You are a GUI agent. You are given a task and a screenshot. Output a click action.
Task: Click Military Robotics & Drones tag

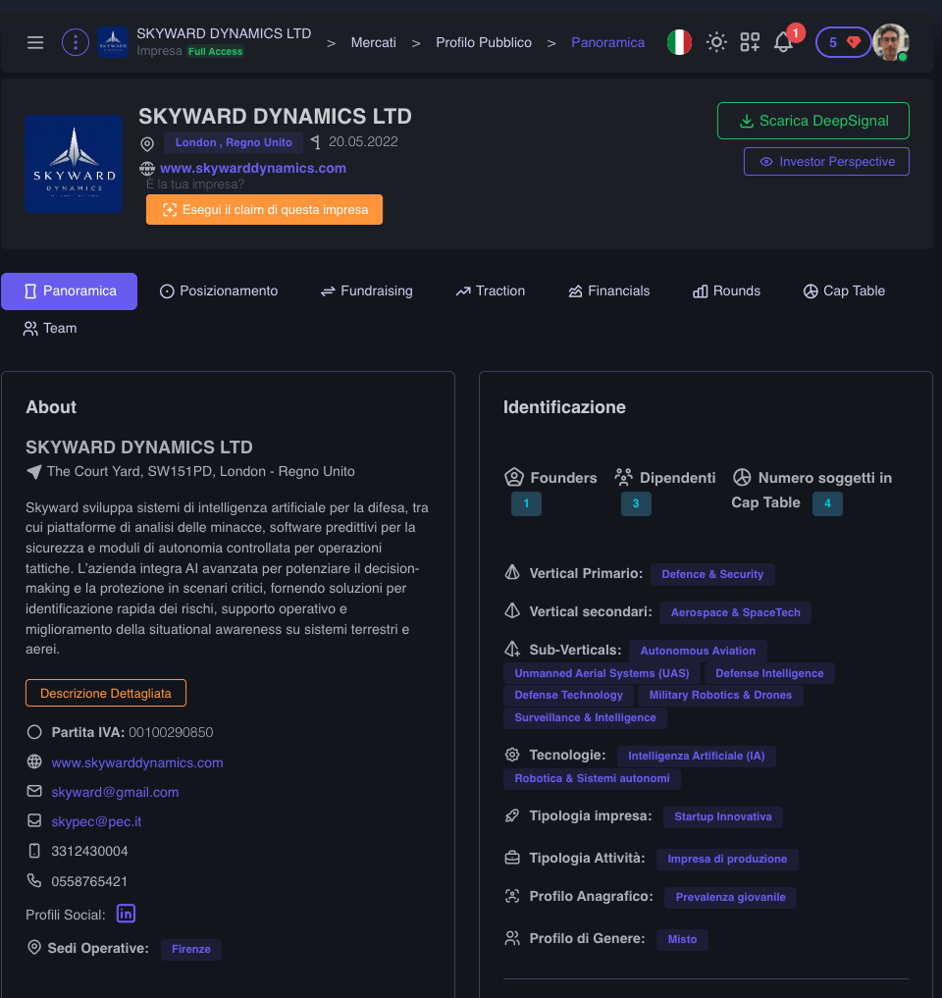pos(720,695)
